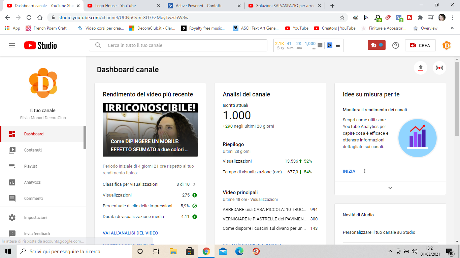The width and height of the screenshot is (460, 258).
Task: Open the stats bar hamburger menu
Action: click(338, 45)
